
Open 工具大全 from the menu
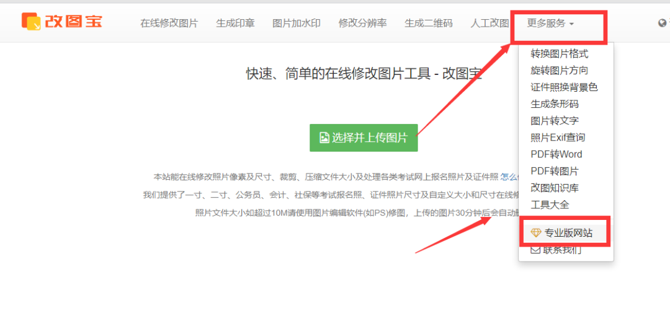coord(550,204)
